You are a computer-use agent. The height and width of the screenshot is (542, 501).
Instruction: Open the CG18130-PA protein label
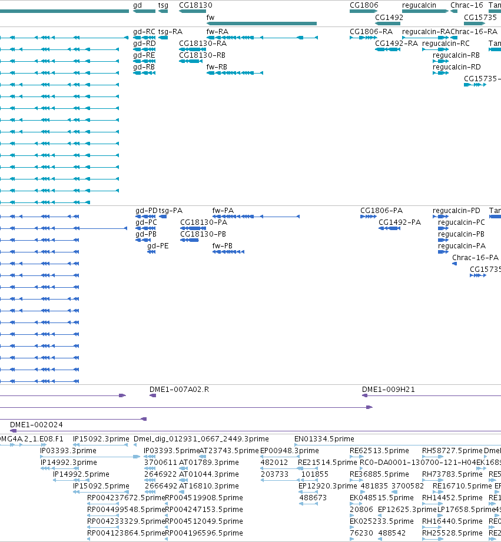pyautogui.click(x=204, y=222)
